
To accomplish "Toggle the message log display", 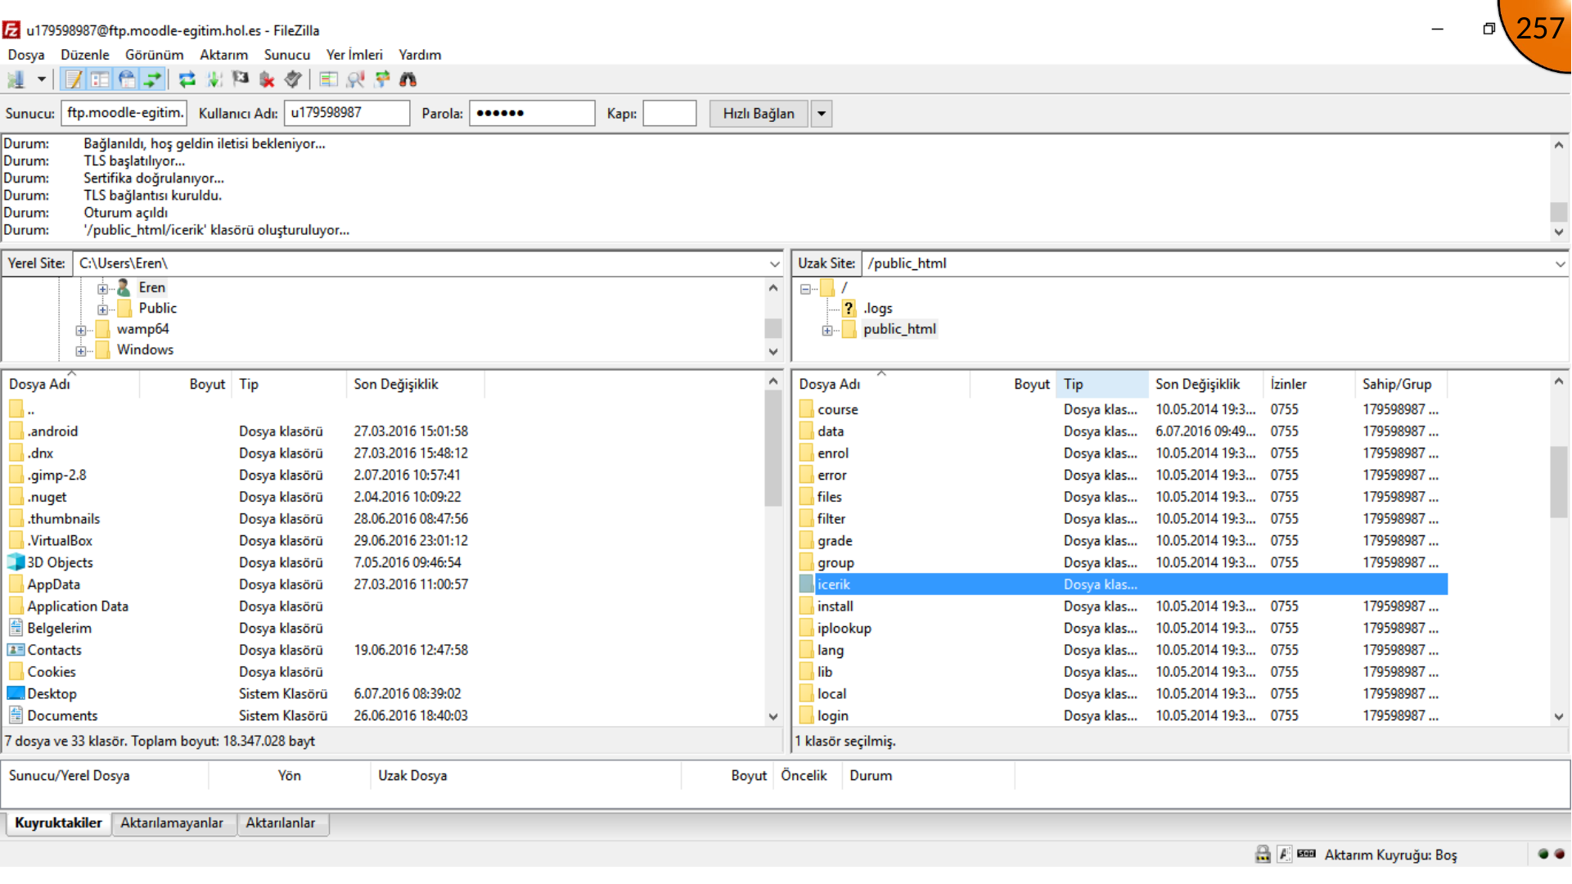I will [74, 79].
